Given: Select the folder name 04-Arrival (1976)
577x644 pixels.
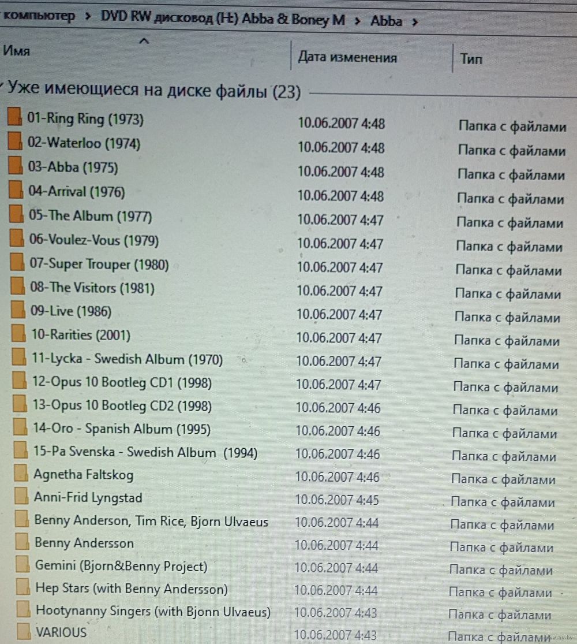Looking at the screenshot, I should pos(77,191).
